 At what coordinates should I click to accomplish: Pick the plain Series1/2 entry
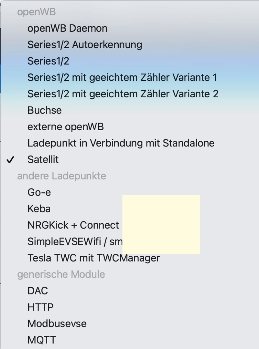point(48,61)
